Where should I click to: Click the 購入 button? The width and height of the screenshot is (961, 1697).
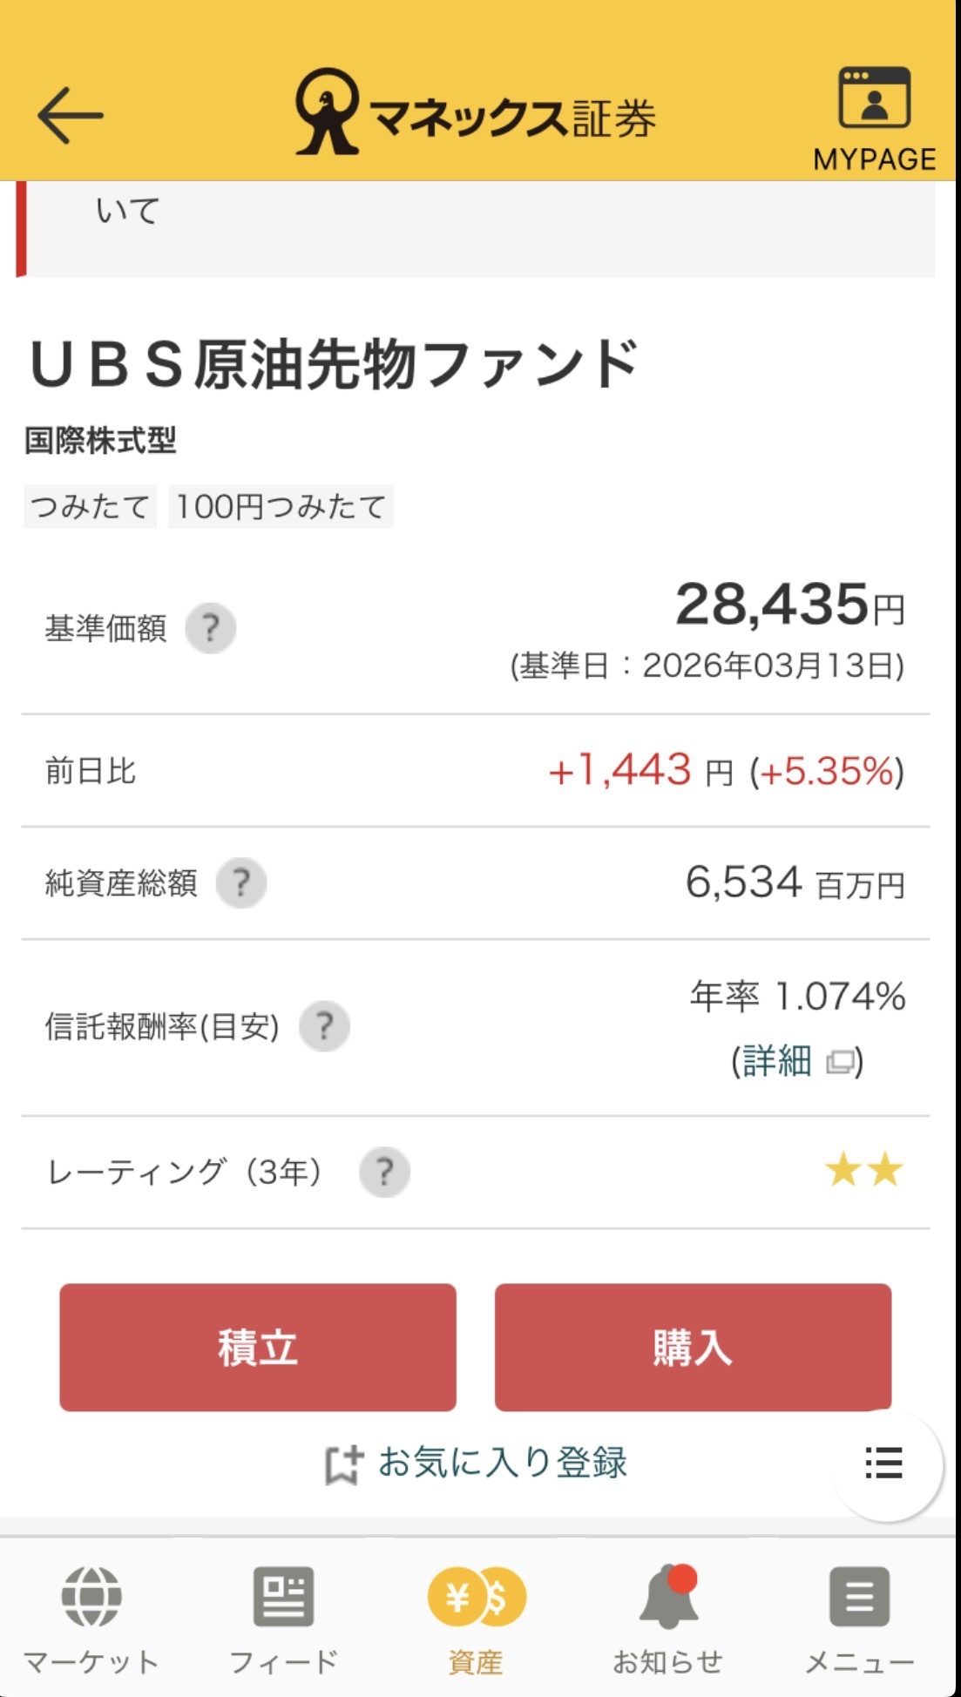pyautogui.click(x=693, y=1347)
